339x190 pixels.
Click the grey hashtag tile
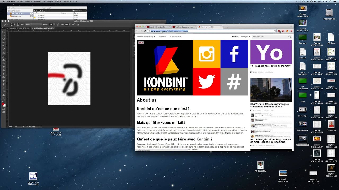234,82
